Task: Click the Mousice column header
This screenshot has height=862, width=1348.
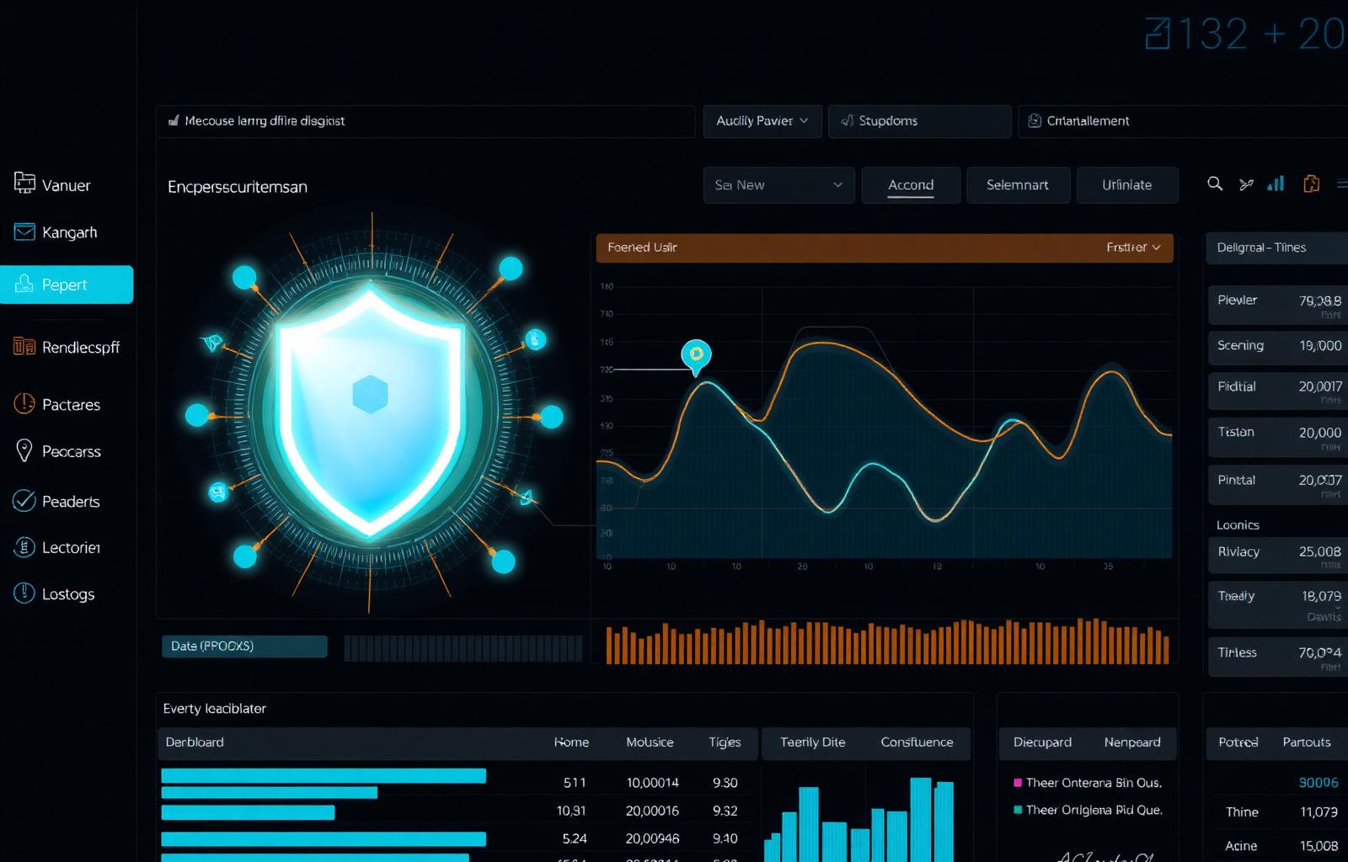Action: (x=650, y=742)
